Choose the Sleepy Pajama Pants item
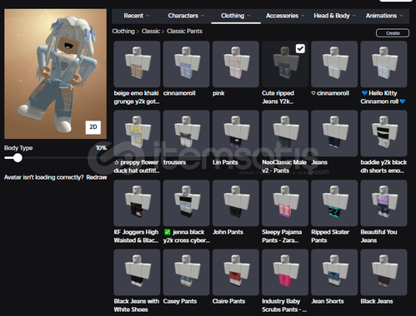416x316 pixels. (x=285, y=203)
